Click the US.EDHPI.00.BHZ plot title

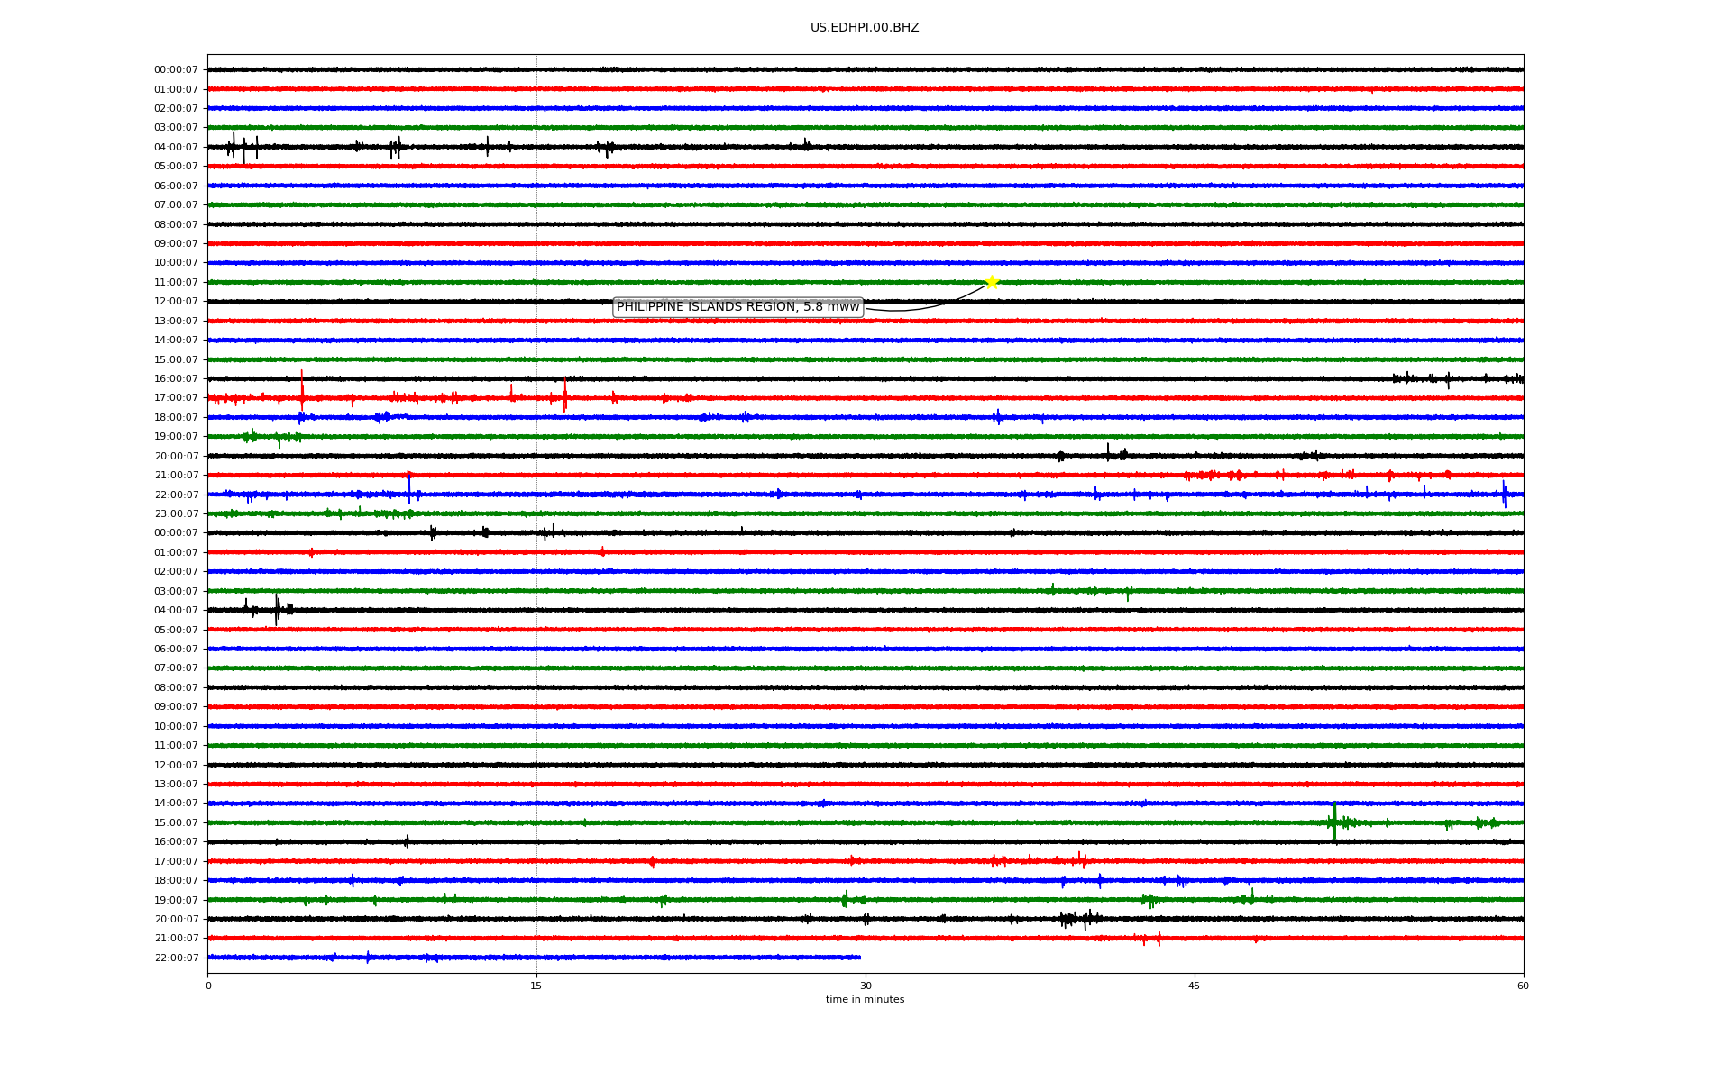(864, 28)
